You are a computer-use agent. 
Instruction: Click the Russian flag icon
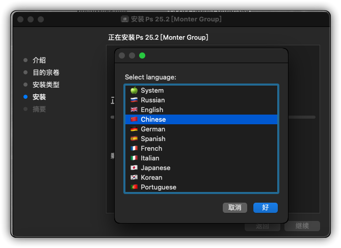[134, 100]
